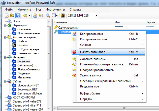Image resolution: width=159 pixels, height=111 pixels.
Task: Open the Файл menu
Action: [9, 10]
